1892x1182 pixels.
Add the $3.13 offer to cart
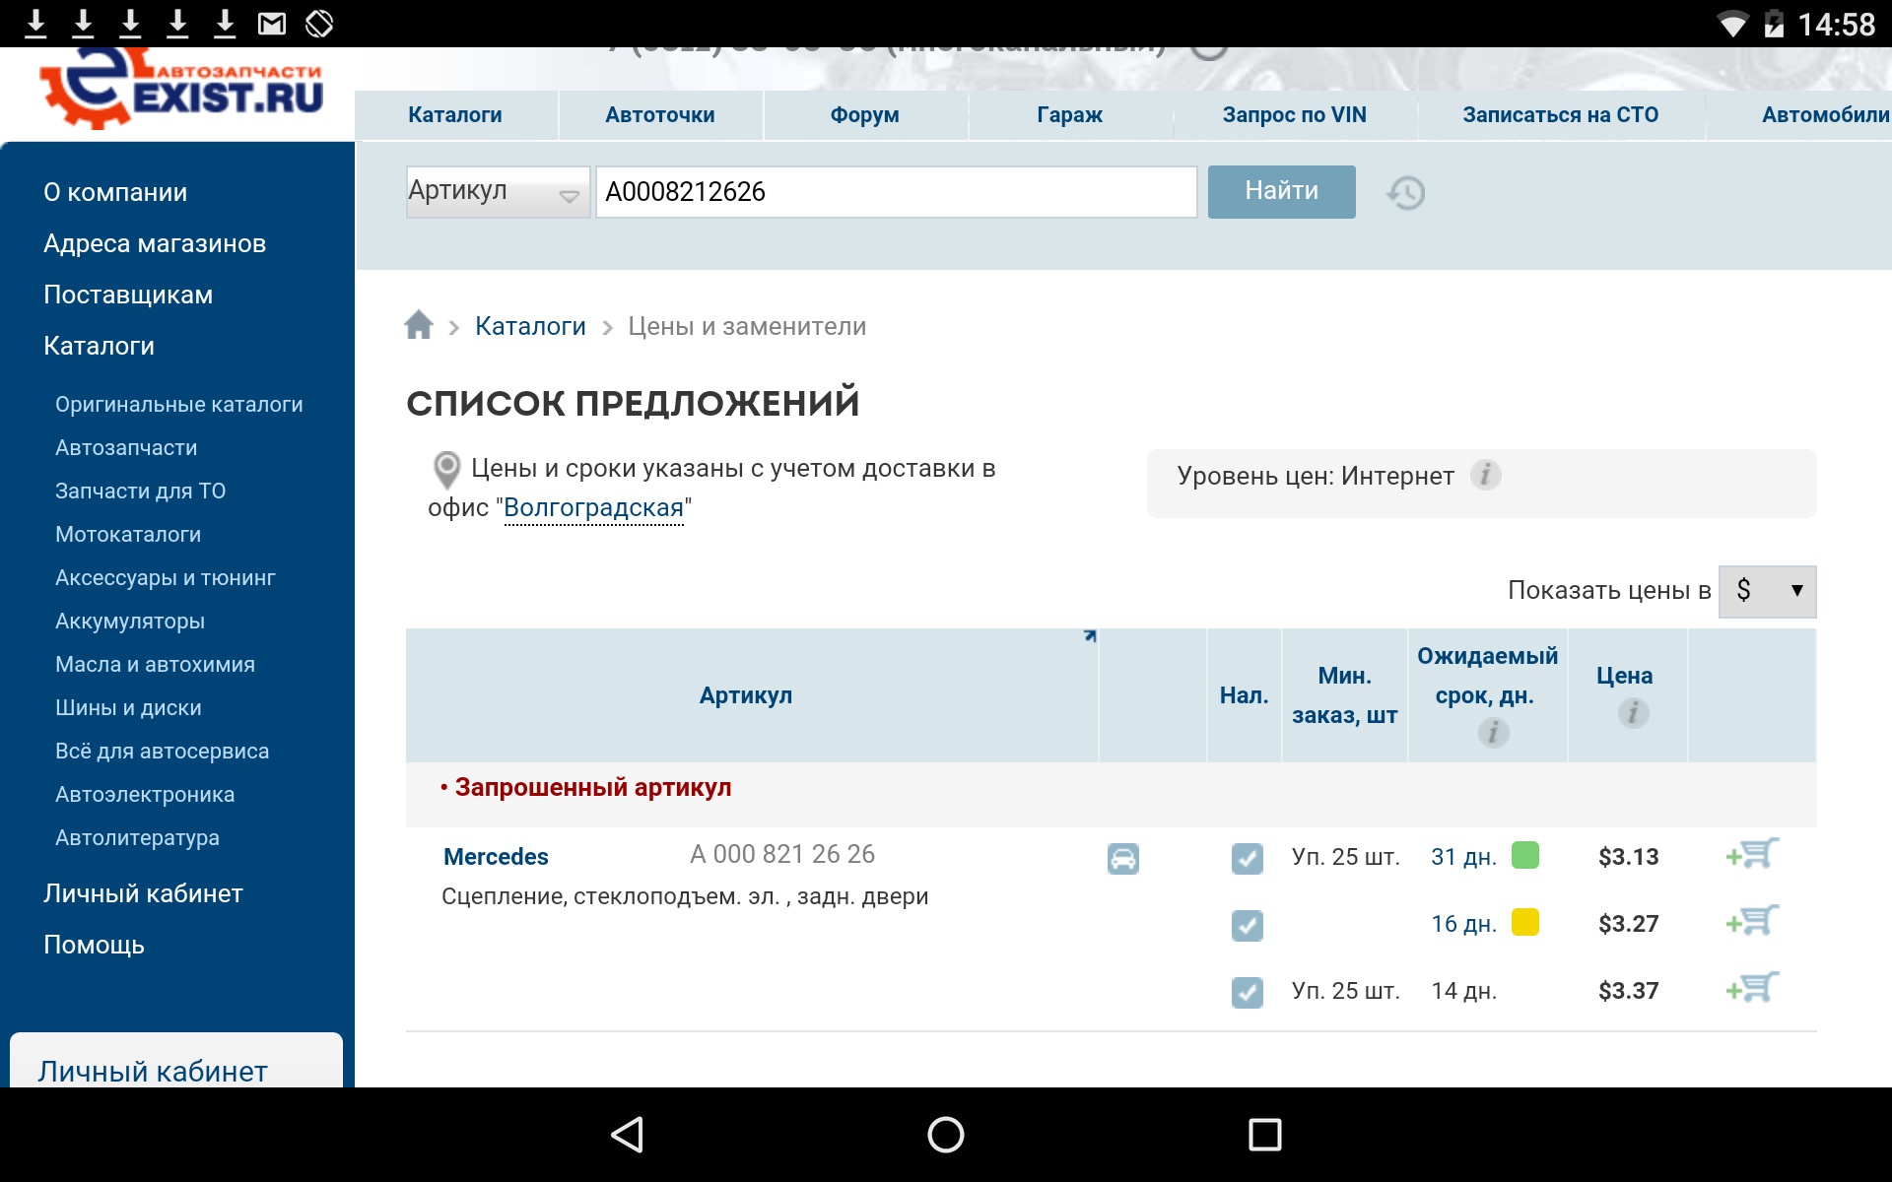tap(1752, 854)
